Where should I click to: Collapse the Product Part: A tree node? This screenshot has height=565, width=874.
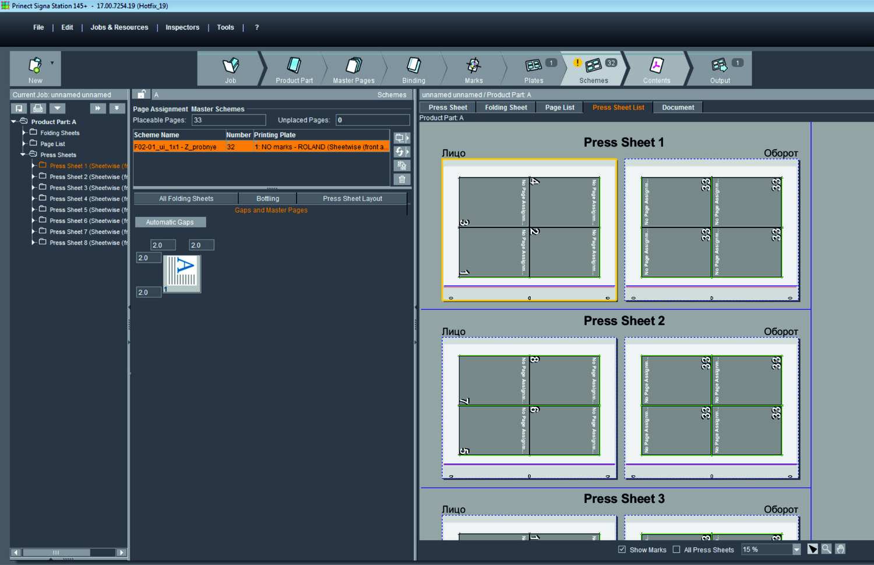click(x=13, y=122)
